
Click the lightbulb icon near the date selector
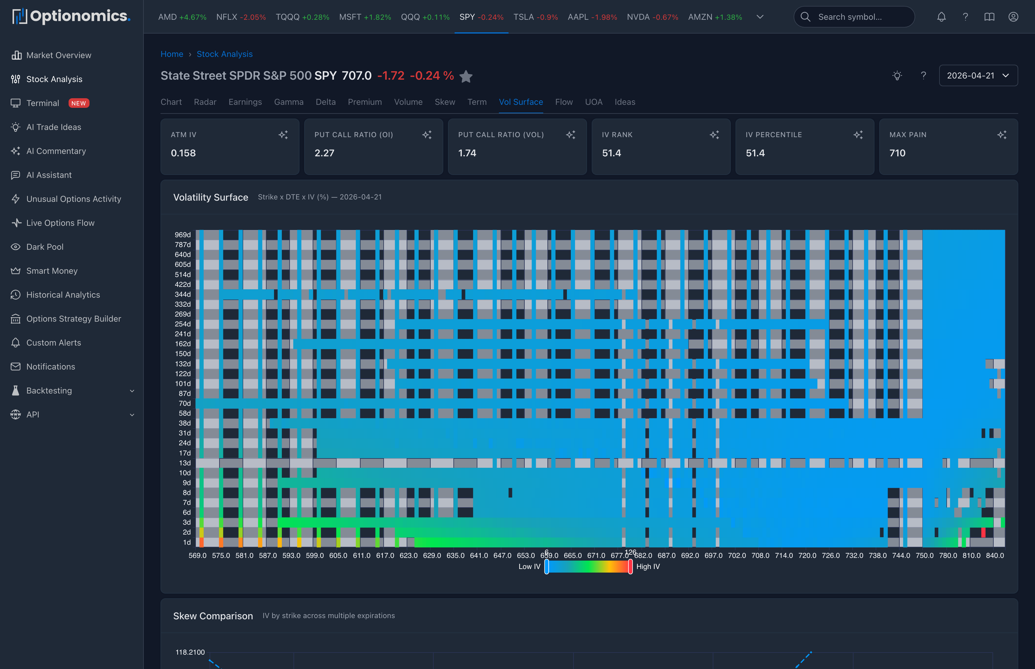coord(897,75)
